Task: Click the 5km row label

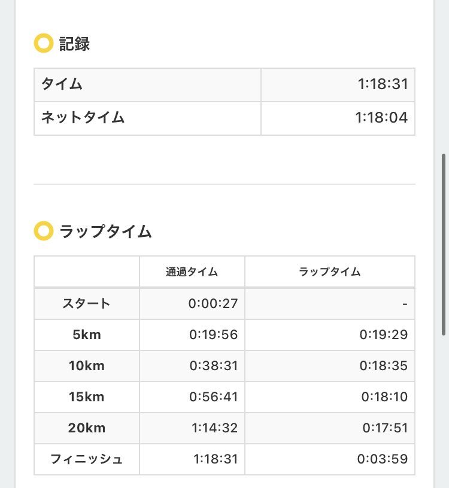Action: pyautogui.click(x=87, y=334)
